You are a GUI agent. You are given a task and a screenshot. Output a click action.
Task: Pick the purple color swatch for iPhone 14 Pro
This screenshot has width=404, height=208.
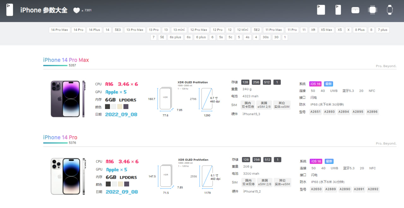(x=126, y=184)
